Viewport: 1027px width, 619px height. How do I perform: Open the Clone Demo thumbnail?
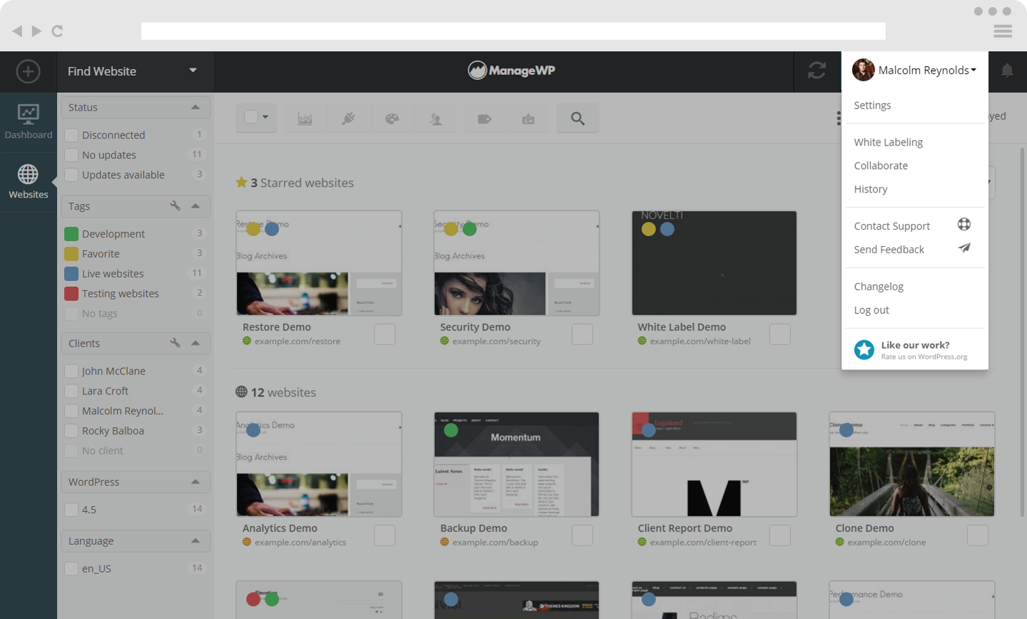[x=911, y=464]
